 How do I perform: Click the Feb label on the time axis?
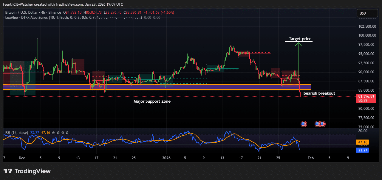coord(311,158)
